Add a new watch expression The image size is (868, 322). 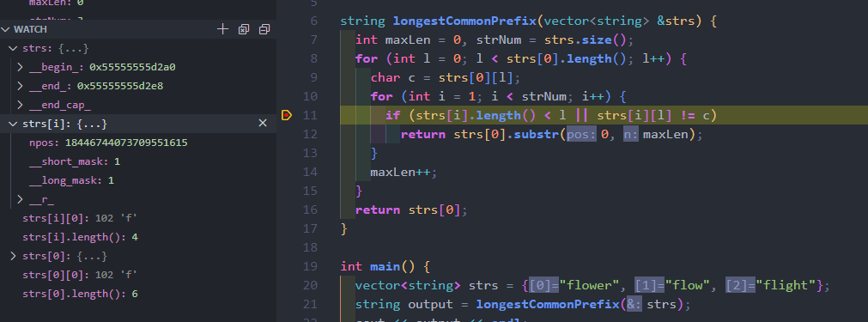(222, 29)
